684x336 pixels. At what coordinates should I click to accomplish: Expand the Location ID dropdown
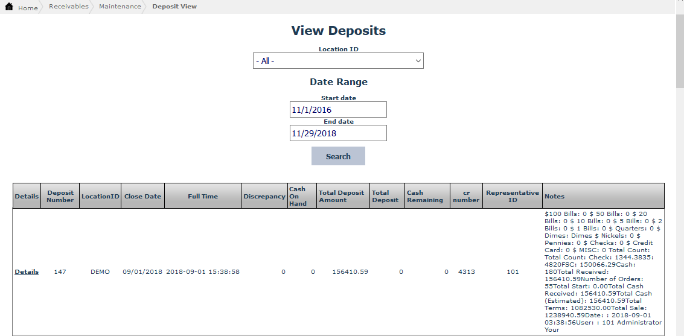338,61
